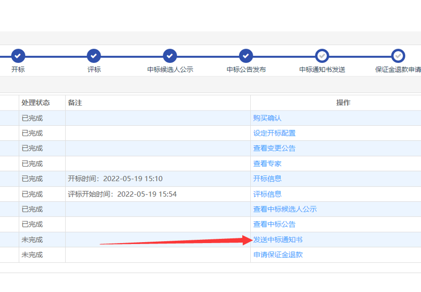Click the 中标通知书发送 pending step icon
Screen dimensions: 421x292
point(322,56)
